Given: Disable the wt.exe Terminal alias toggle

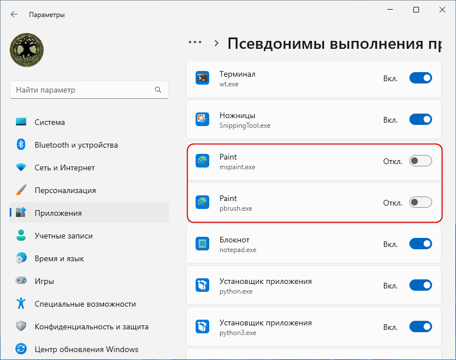Looking at the screenshot, I should 420,78.
